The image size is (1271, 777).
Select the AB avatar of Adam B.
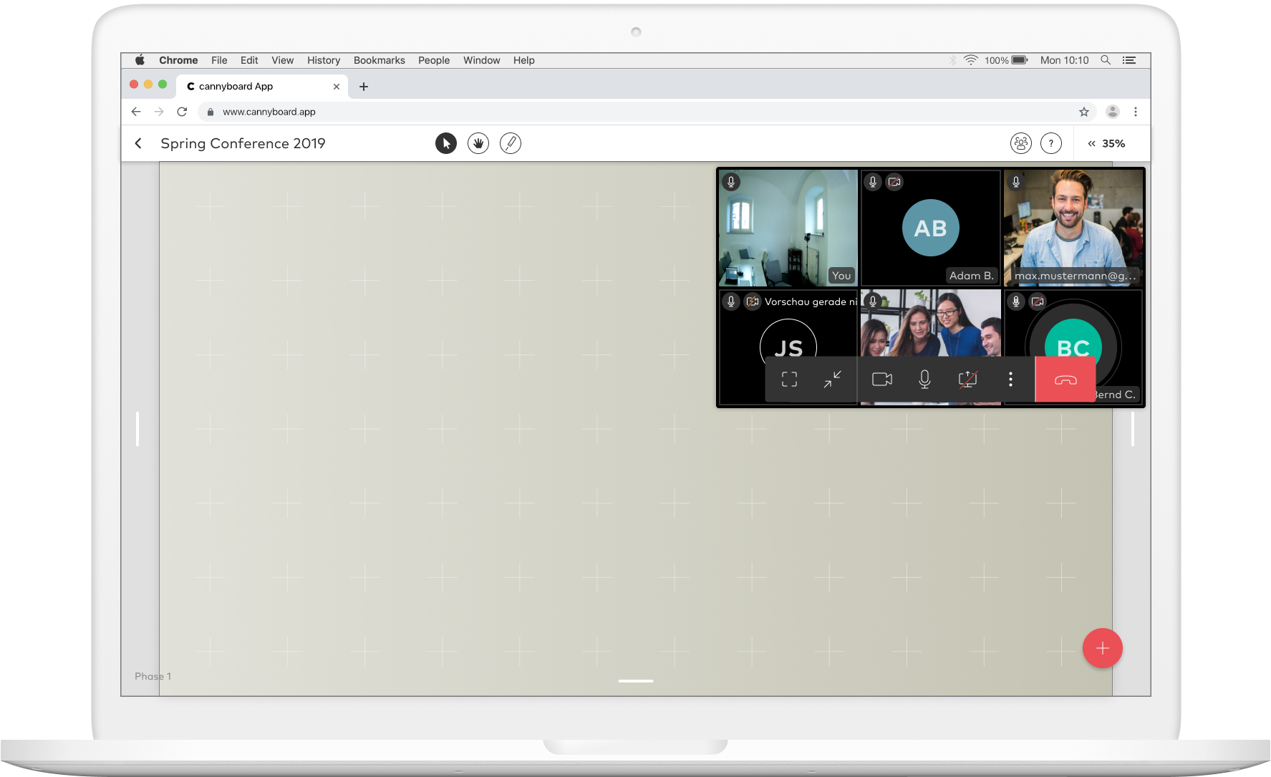(x=930, y=228)
